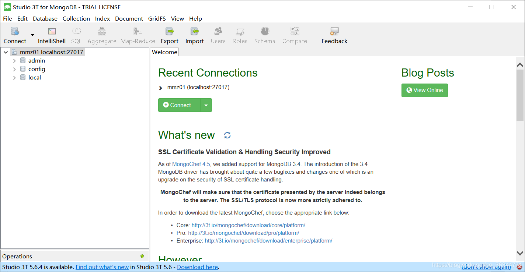Image resolution: width=525 pixels, height=272 pixels.
Task: Click the Feedback toolbar icon
Action: 334,31
